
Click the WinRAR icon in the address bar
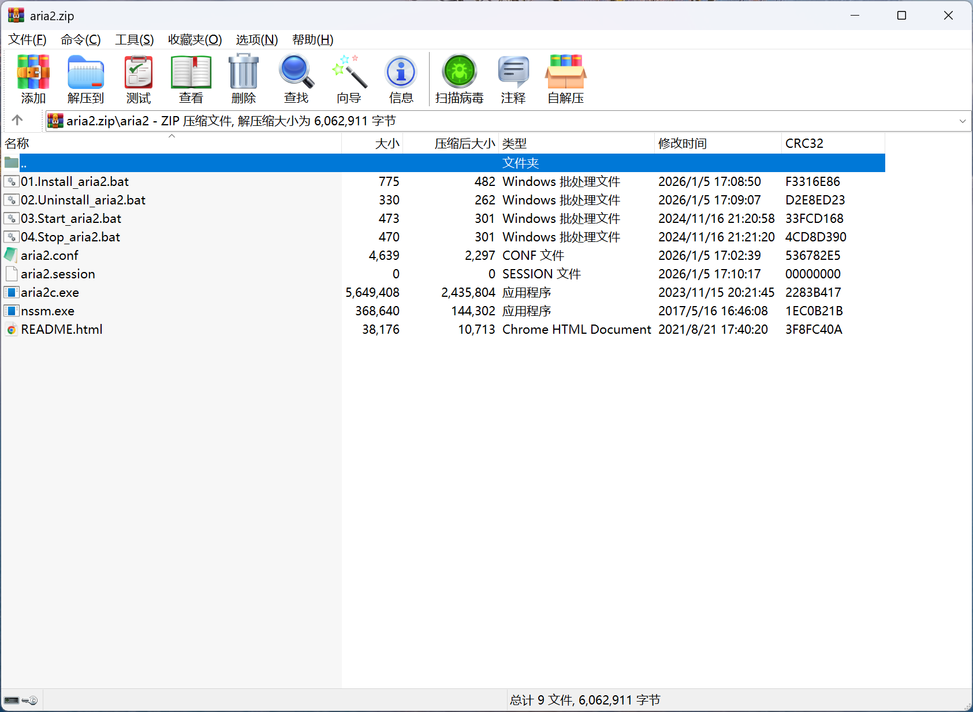pos(55,121)
